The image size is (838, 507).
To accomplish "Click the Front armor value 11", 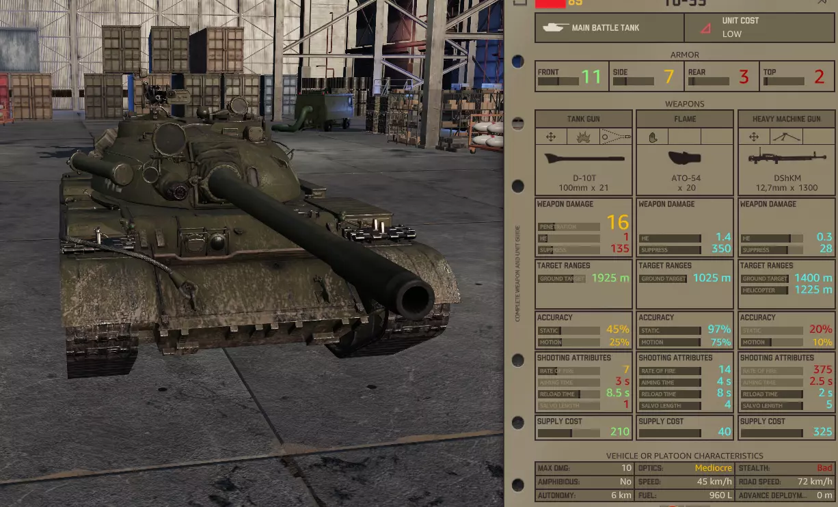I will coord(591,77).
